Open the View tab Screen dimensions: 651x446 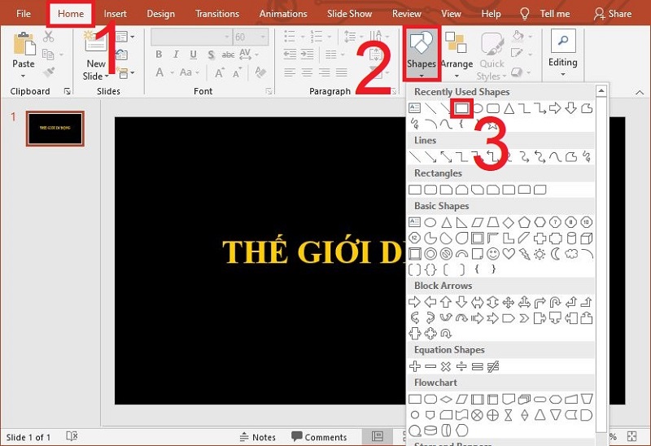pyautogui.click(x=451, y=14)
